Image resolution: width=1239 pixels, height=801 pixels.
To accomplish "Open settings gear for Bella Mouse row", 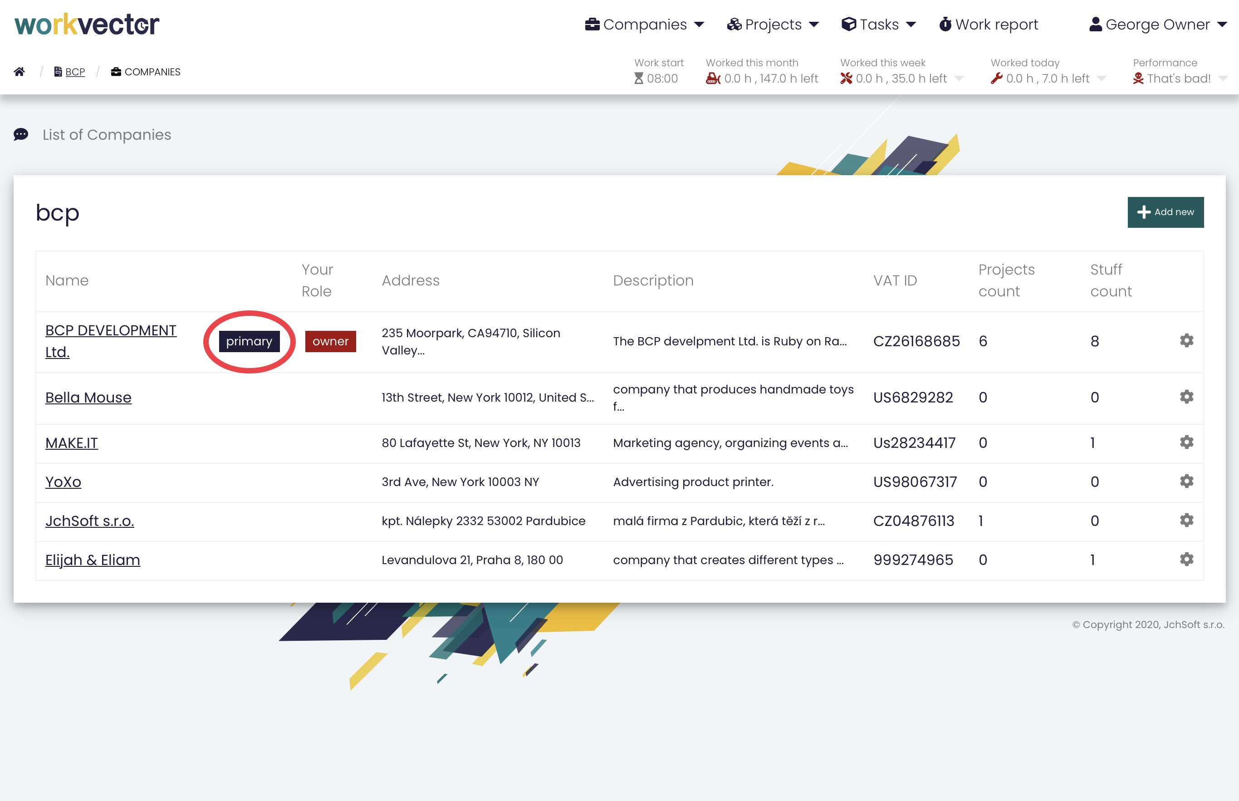I will (x=1186, y=397).
